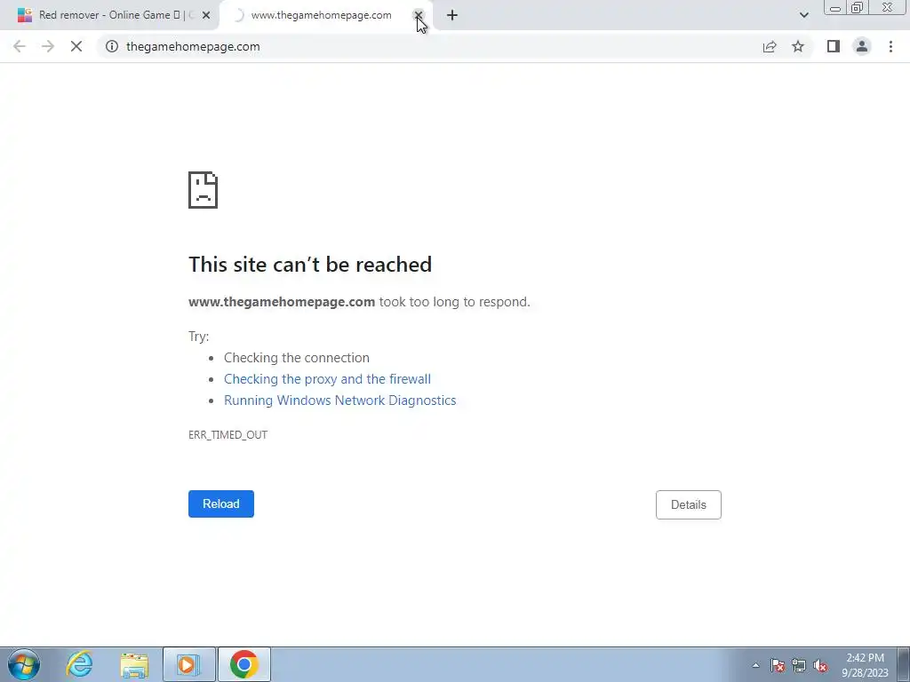
Task: Click the sad page error icon
Action: pos(204,190)
